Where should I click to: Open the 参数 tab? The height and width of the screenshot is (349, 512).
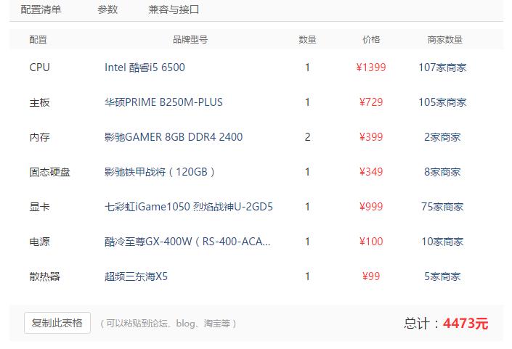point(107,9)
